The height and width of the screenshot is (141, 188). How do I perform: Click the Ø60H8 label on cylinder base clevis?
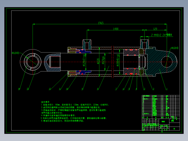click(175, 48)
